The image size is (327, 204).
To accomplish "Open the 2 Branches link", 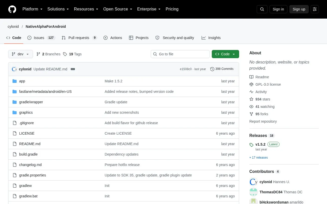I will pyautogui.click(x=48, y=54).
